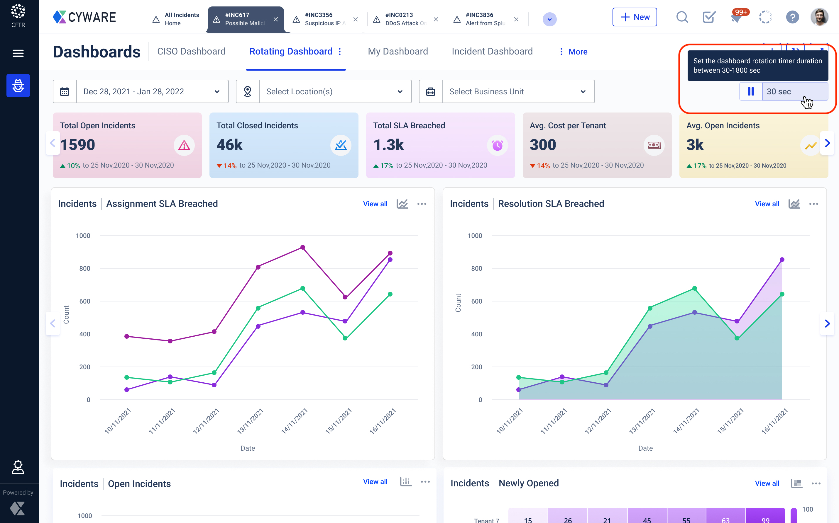Open the help question mark icon
The image size is (839, 523).
pyautogui.click(x=792, y=17)
